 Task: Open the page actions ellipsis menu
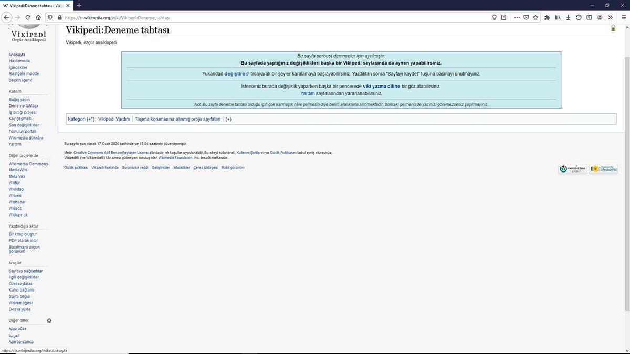tap(517, 17)
